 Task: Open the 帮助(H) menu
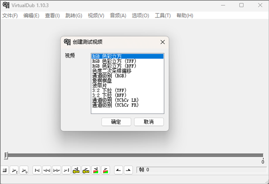[x=185, y=16]
